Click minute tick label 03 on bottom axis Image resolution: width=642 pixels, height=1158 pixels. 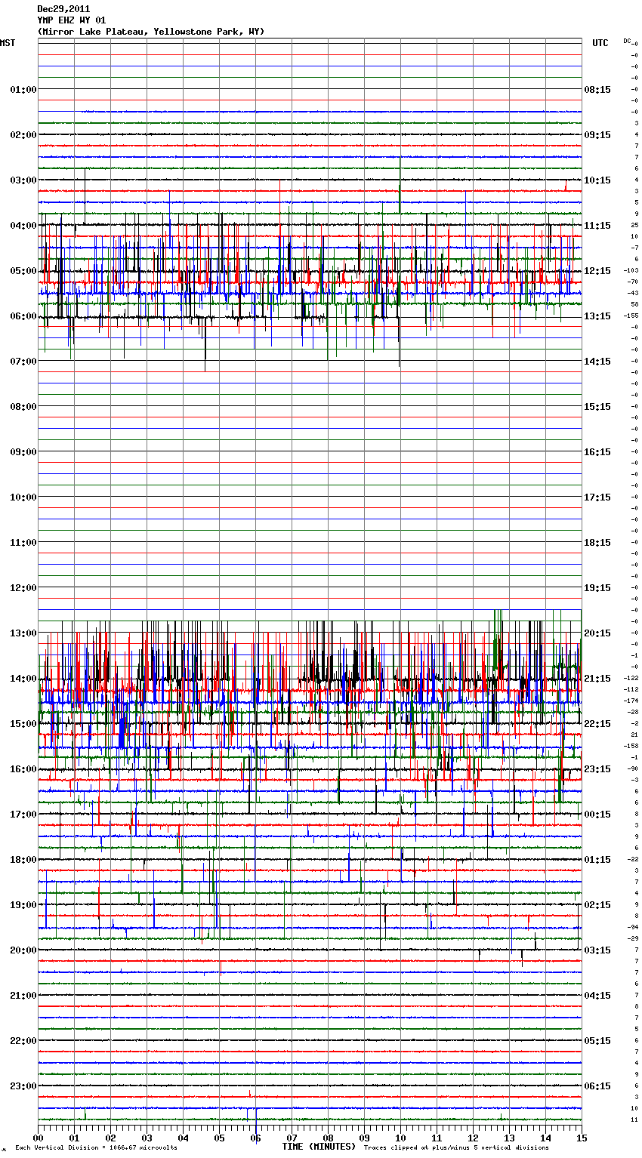(x=147, y=1138)
